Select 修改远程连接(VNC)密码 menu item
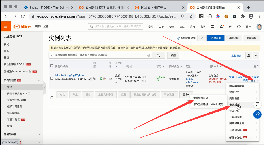Screen dimensions: 264x145 (208, 104)
